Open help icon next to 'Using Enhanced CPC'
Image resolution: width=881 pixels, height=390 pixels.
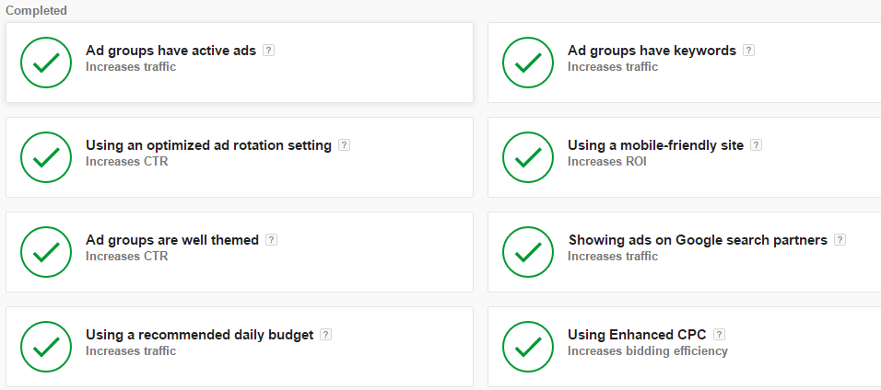(719, 335)
